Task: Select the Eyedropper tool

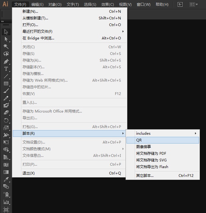Action: point(6,179)
